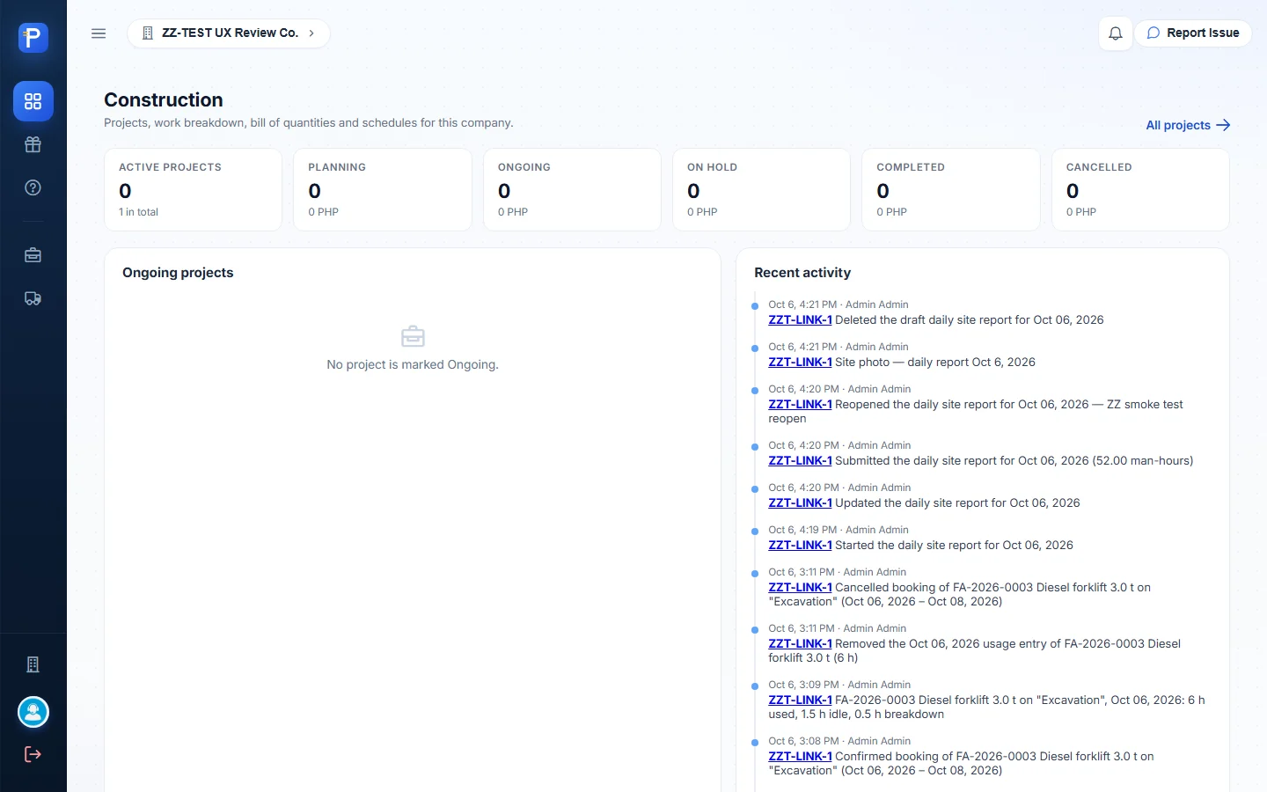Open ZZT-LINK-1 link for Deleted draft report
1267x792 pixels.
tap(800, 320)
